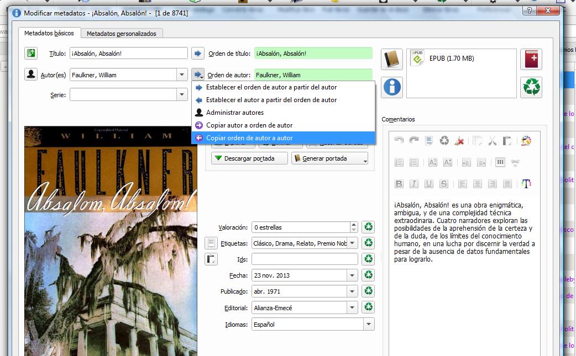Screen dimensions: 576x356
Task: Add a format with the red book icon
Action: click(531, 59)
